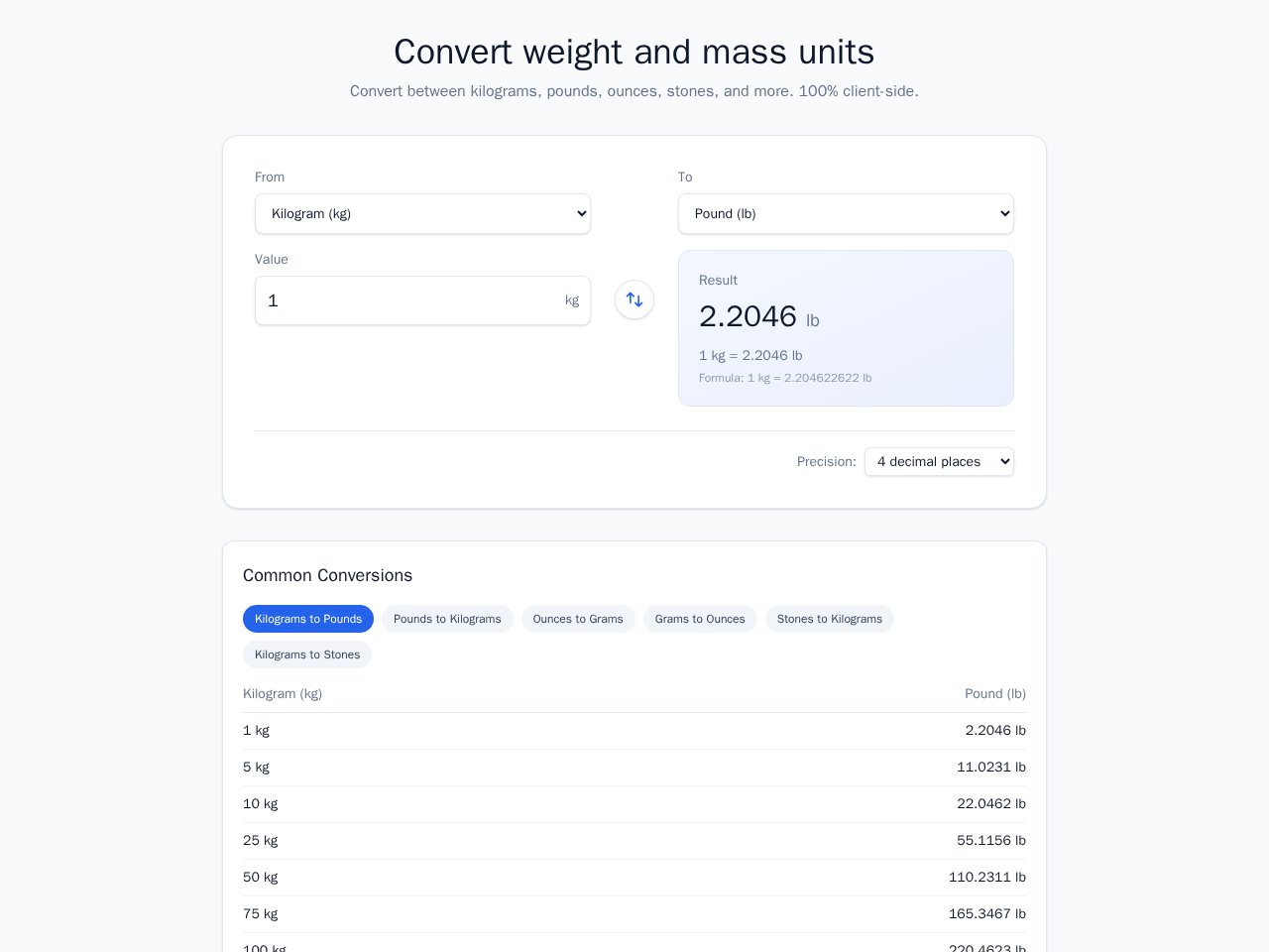
Task: Click the Pound (lb) column header
Action: (x=995, y=694)
